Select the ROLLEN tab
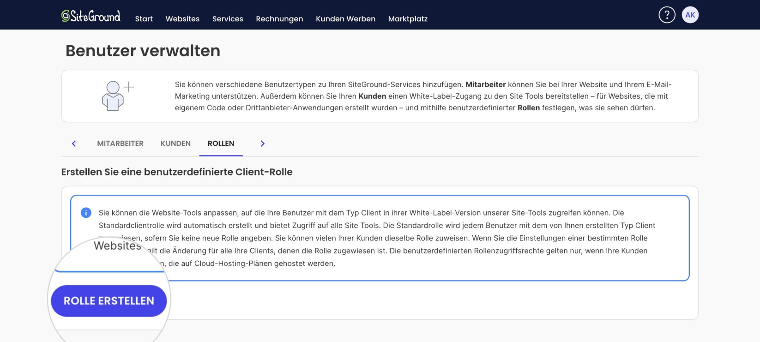 click(x=221, y=144)
